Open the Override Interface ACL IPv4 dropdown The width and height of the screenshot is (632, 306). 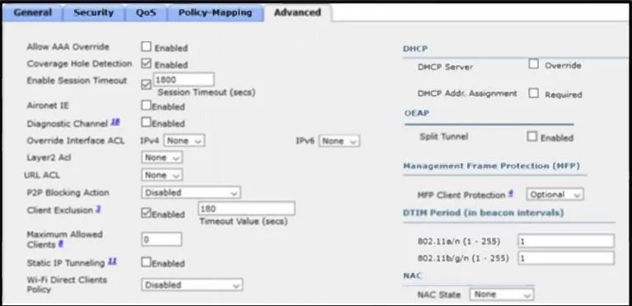tap(184, 141)
